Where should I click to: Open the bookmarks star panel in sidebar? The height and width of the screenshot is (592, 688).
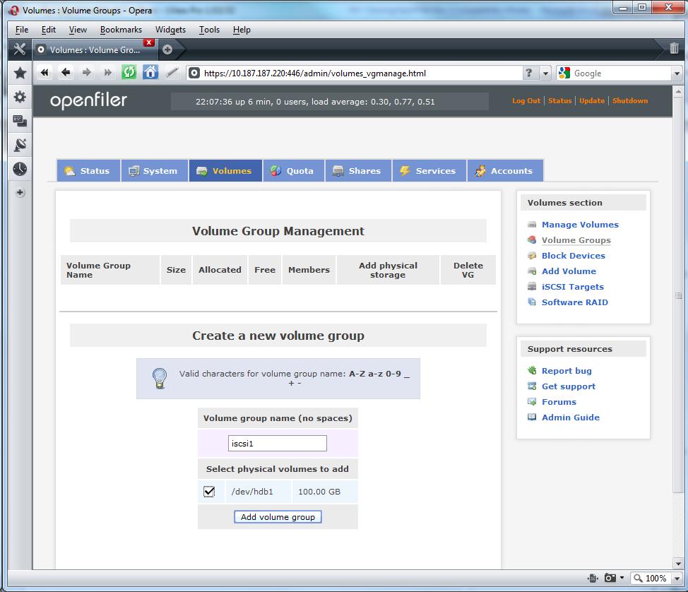coord(20,73)
